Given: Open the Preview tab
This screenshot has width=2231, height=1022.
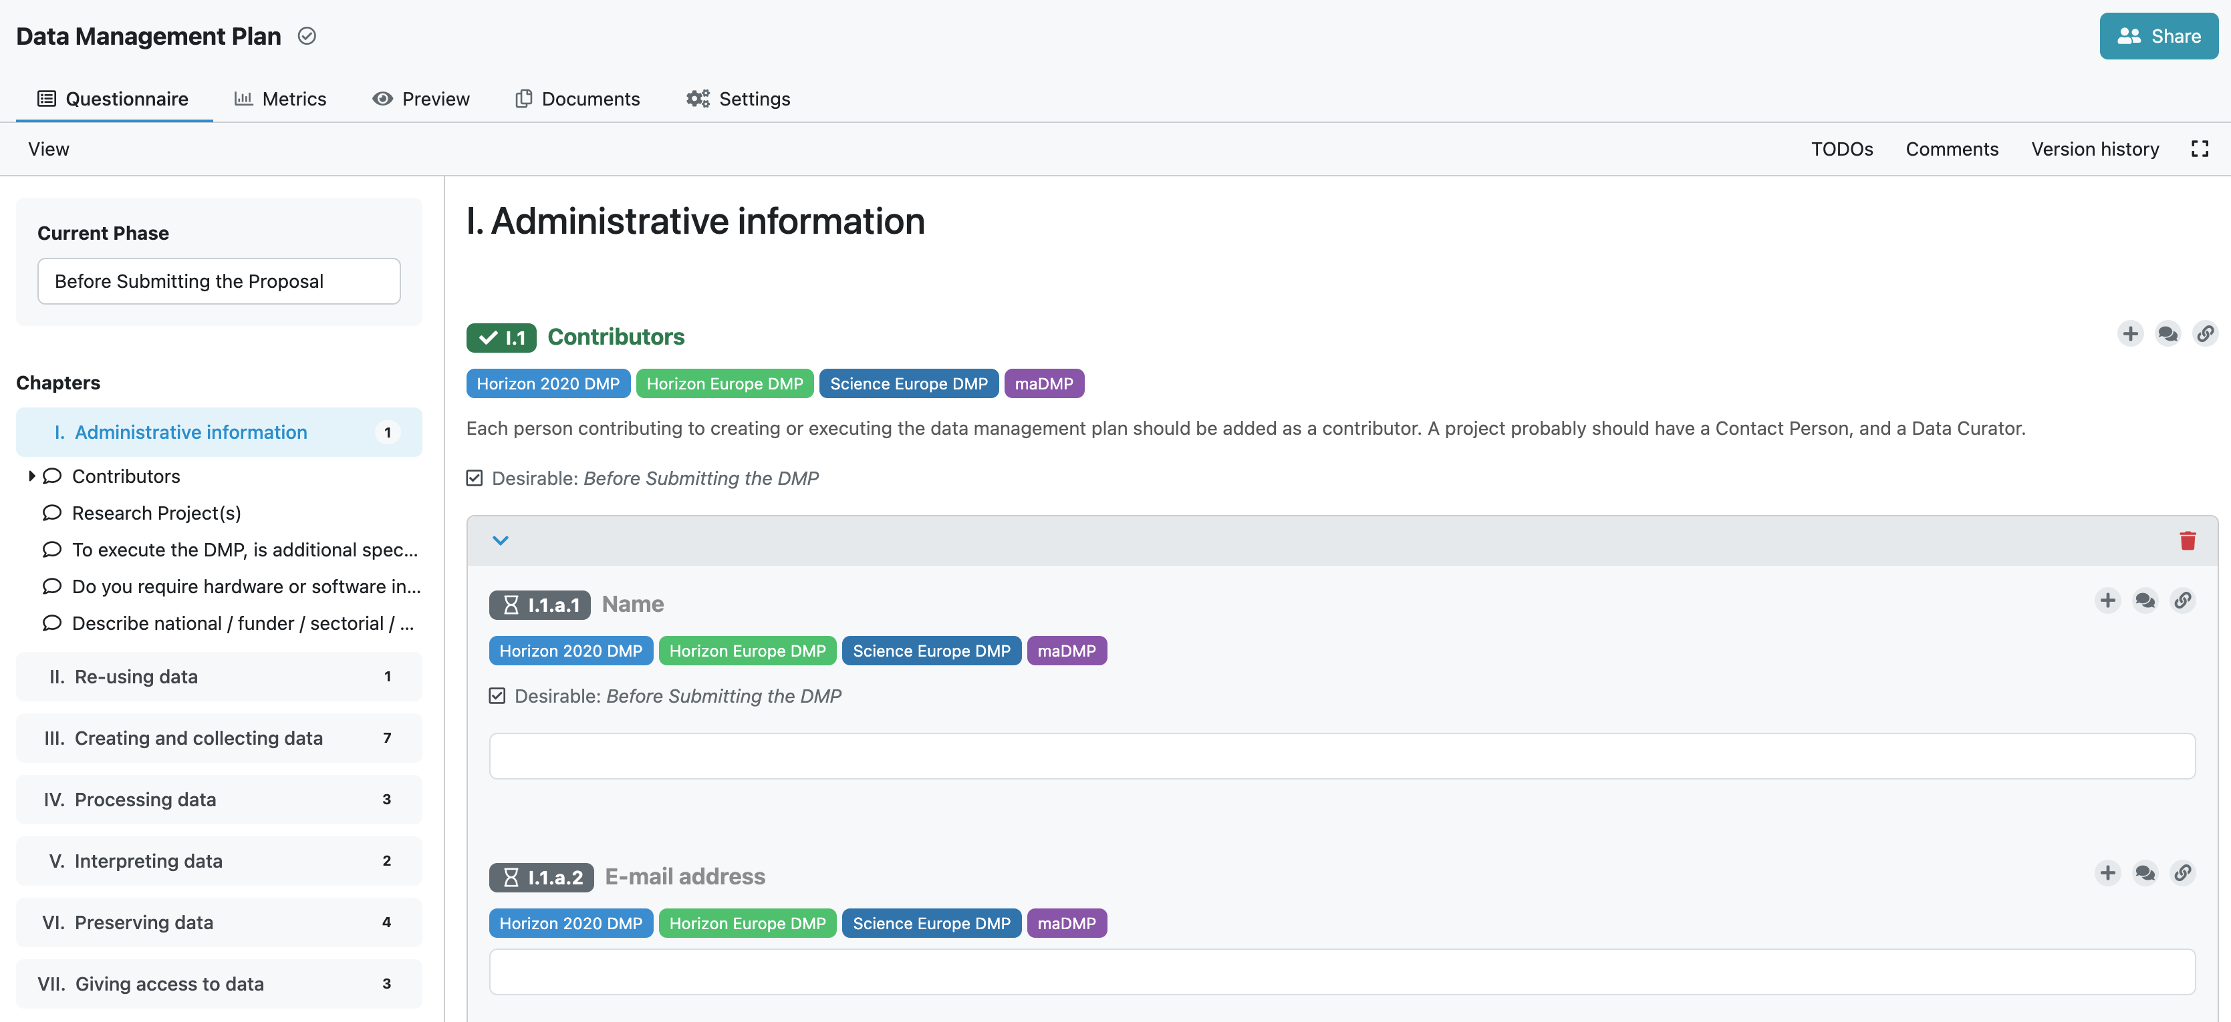Looking at the screenshot, I should point(421,97).
